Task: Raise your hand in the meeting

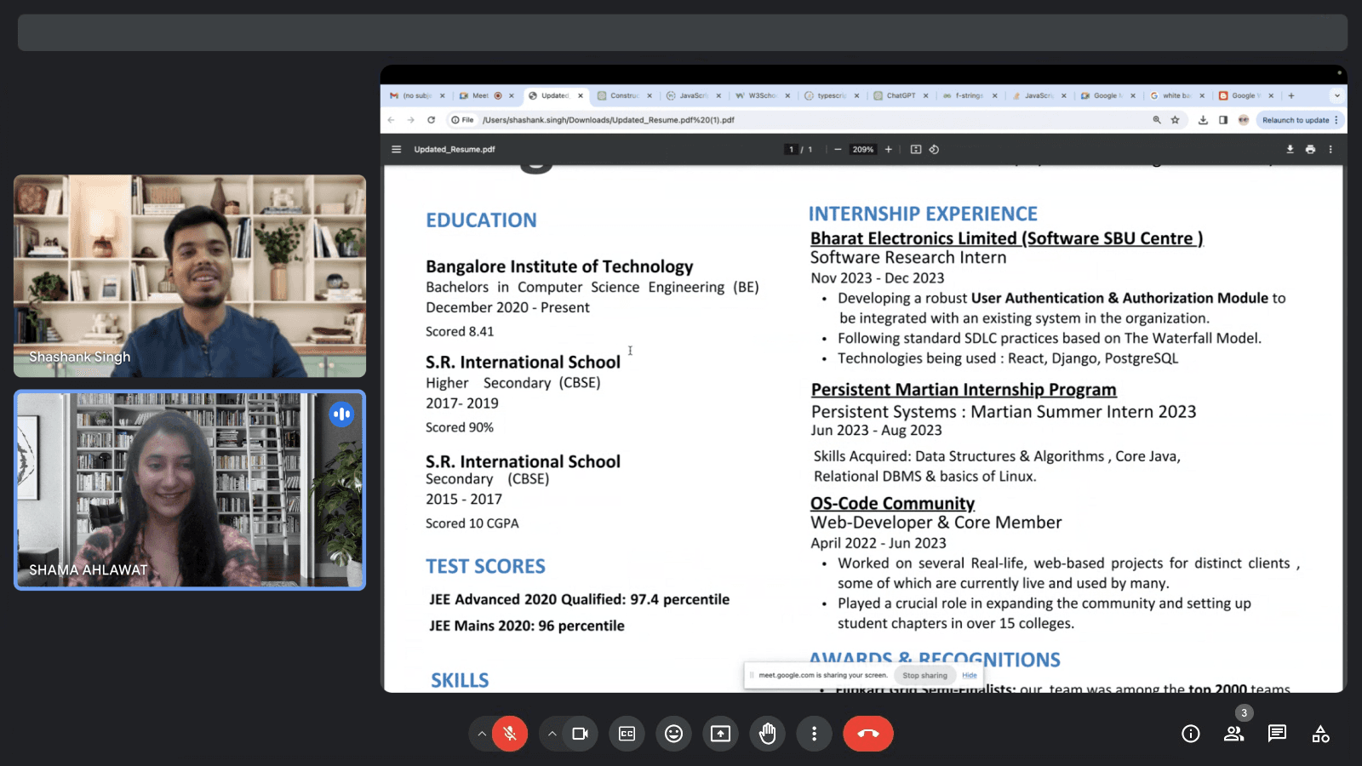Action: click(767, 734)
